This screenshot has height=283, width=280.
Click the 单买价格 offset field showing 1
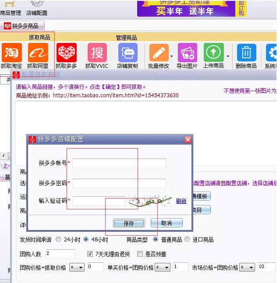[x=181, y=267]
